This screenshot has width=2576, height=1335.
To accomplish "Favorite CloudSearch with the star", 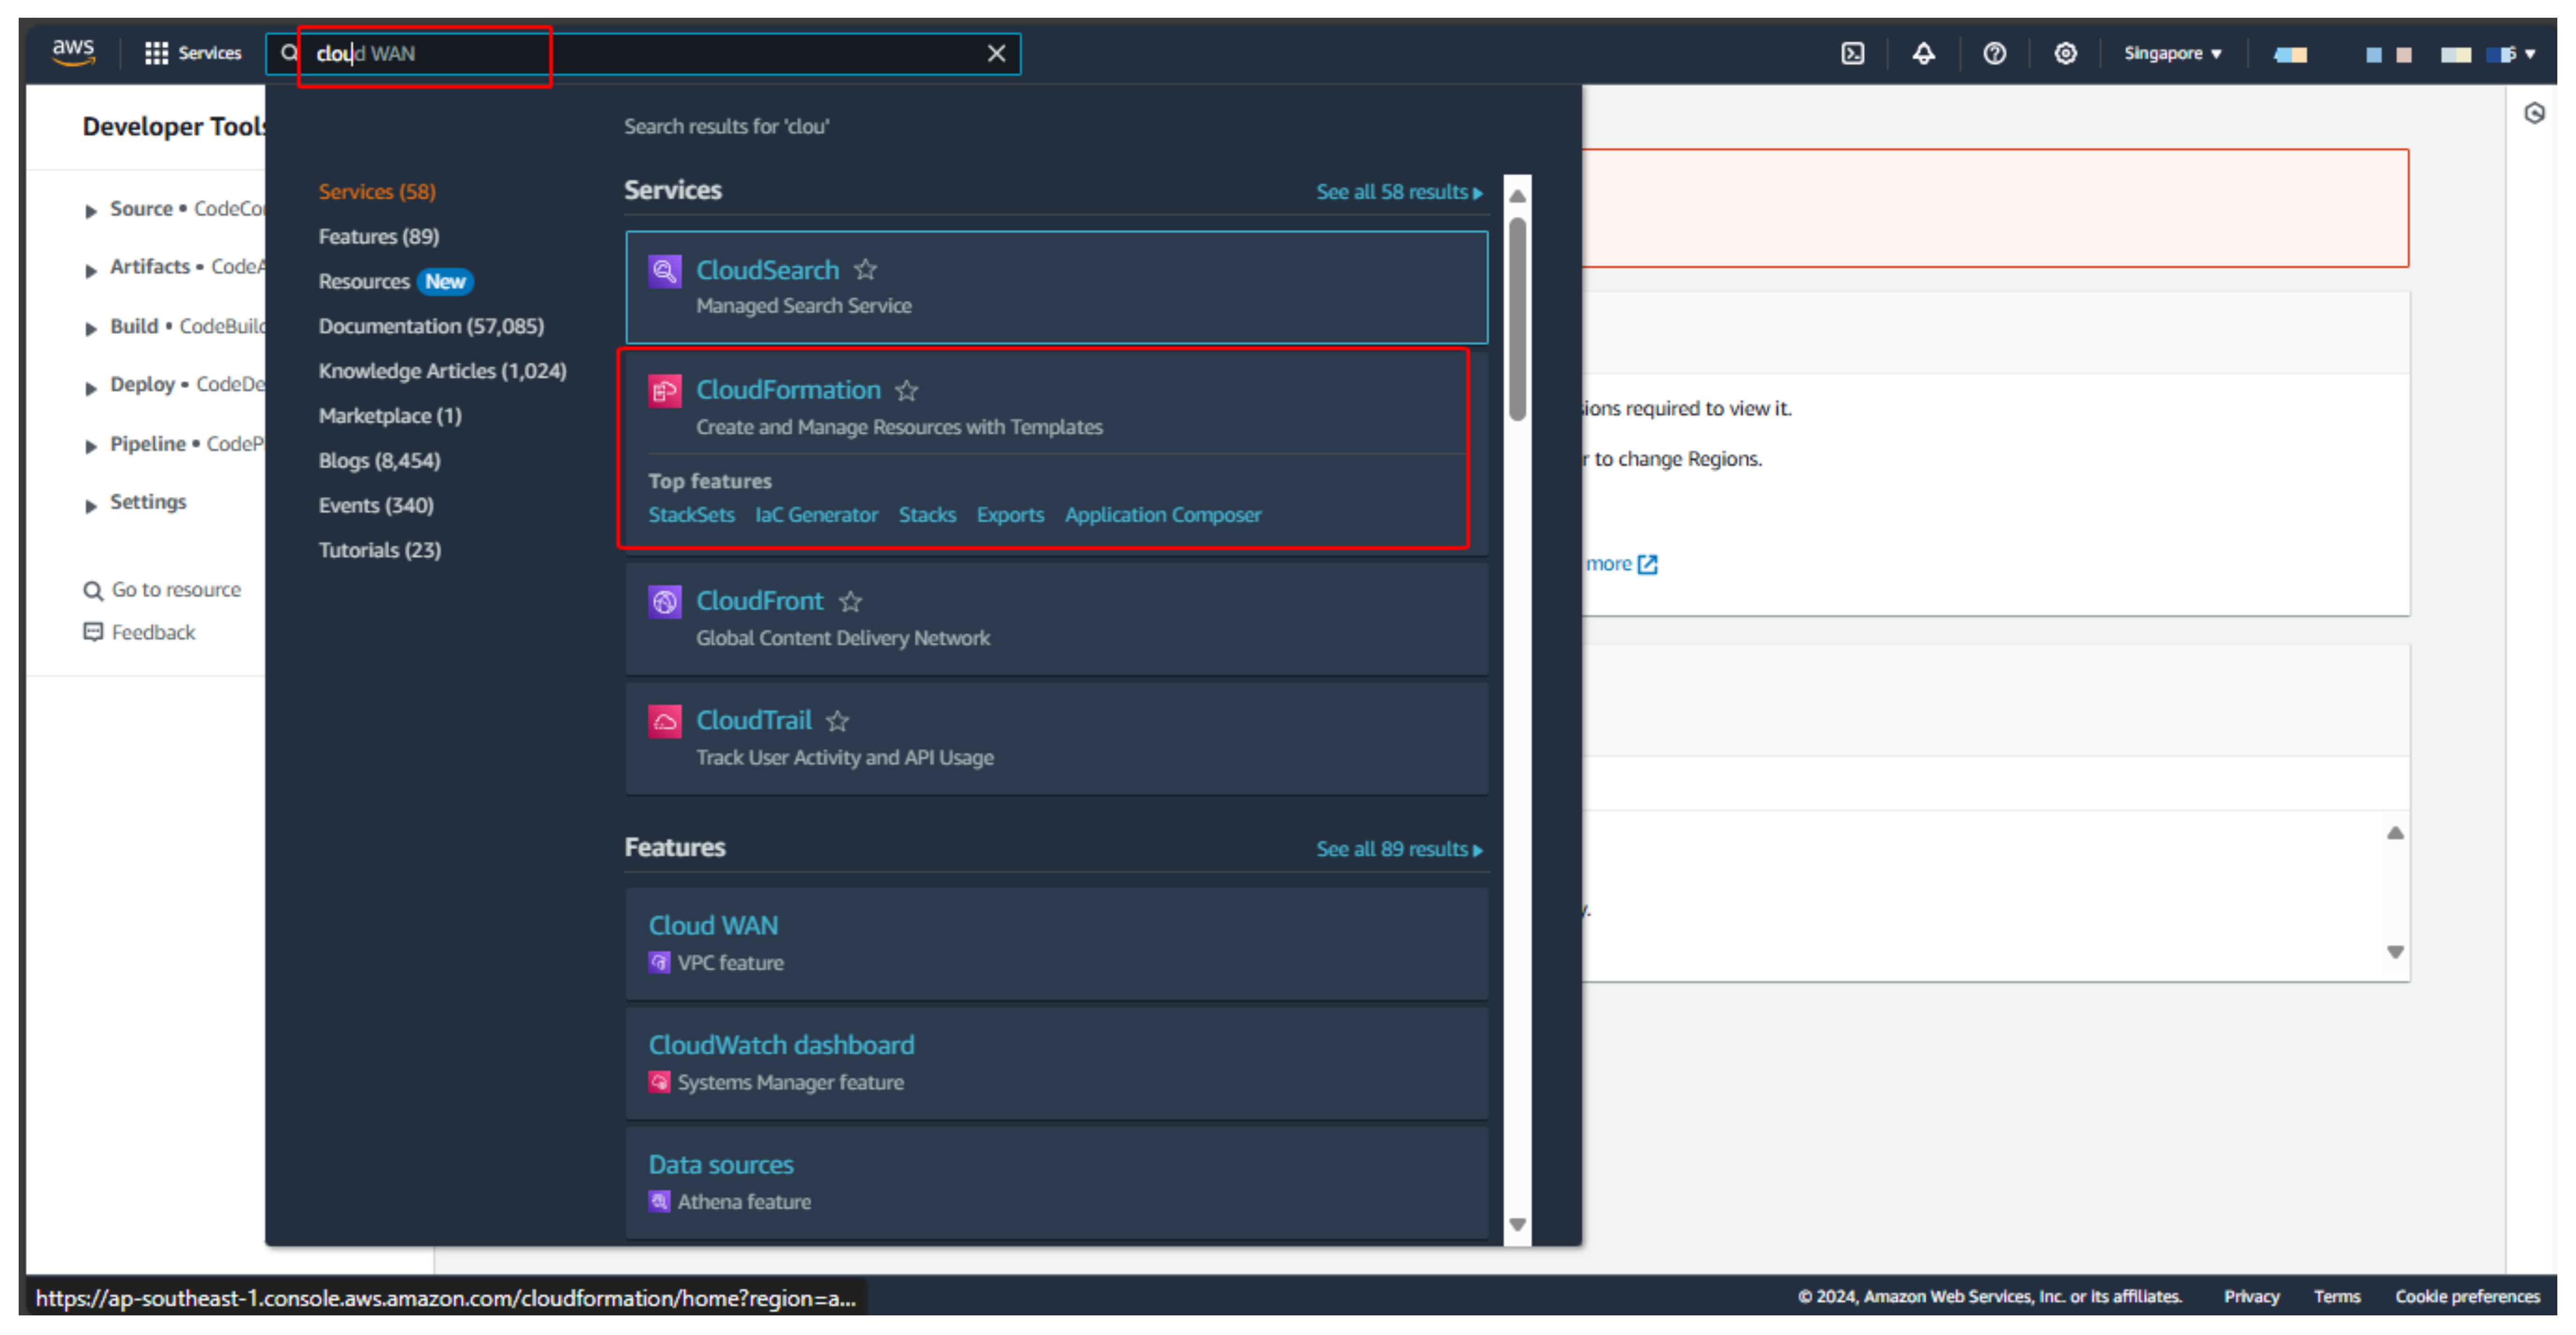I will [865, 270].
